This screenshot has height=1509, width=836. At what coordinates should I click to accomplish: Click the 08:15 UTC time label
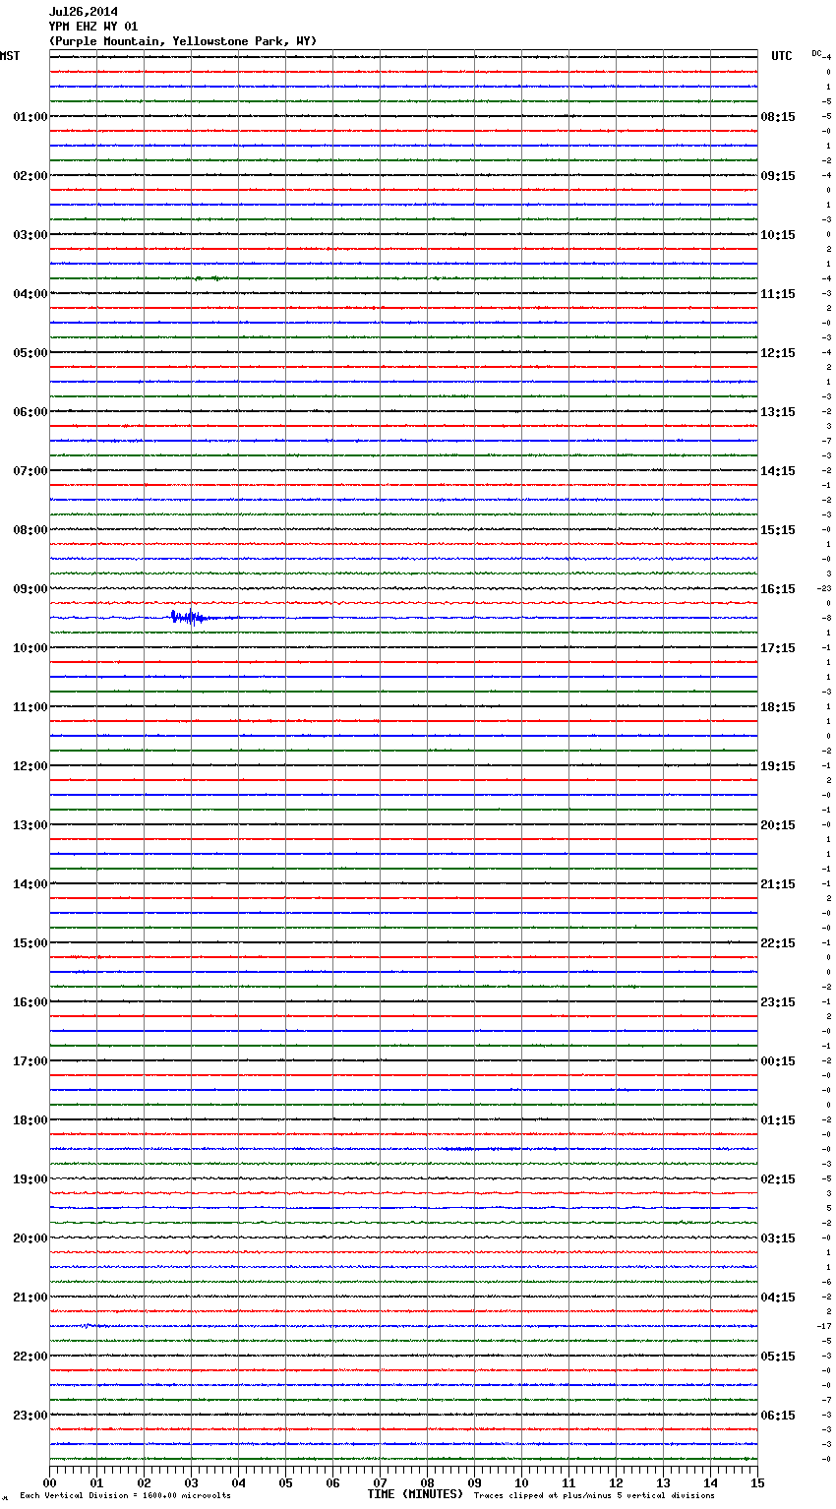(778, 117)
